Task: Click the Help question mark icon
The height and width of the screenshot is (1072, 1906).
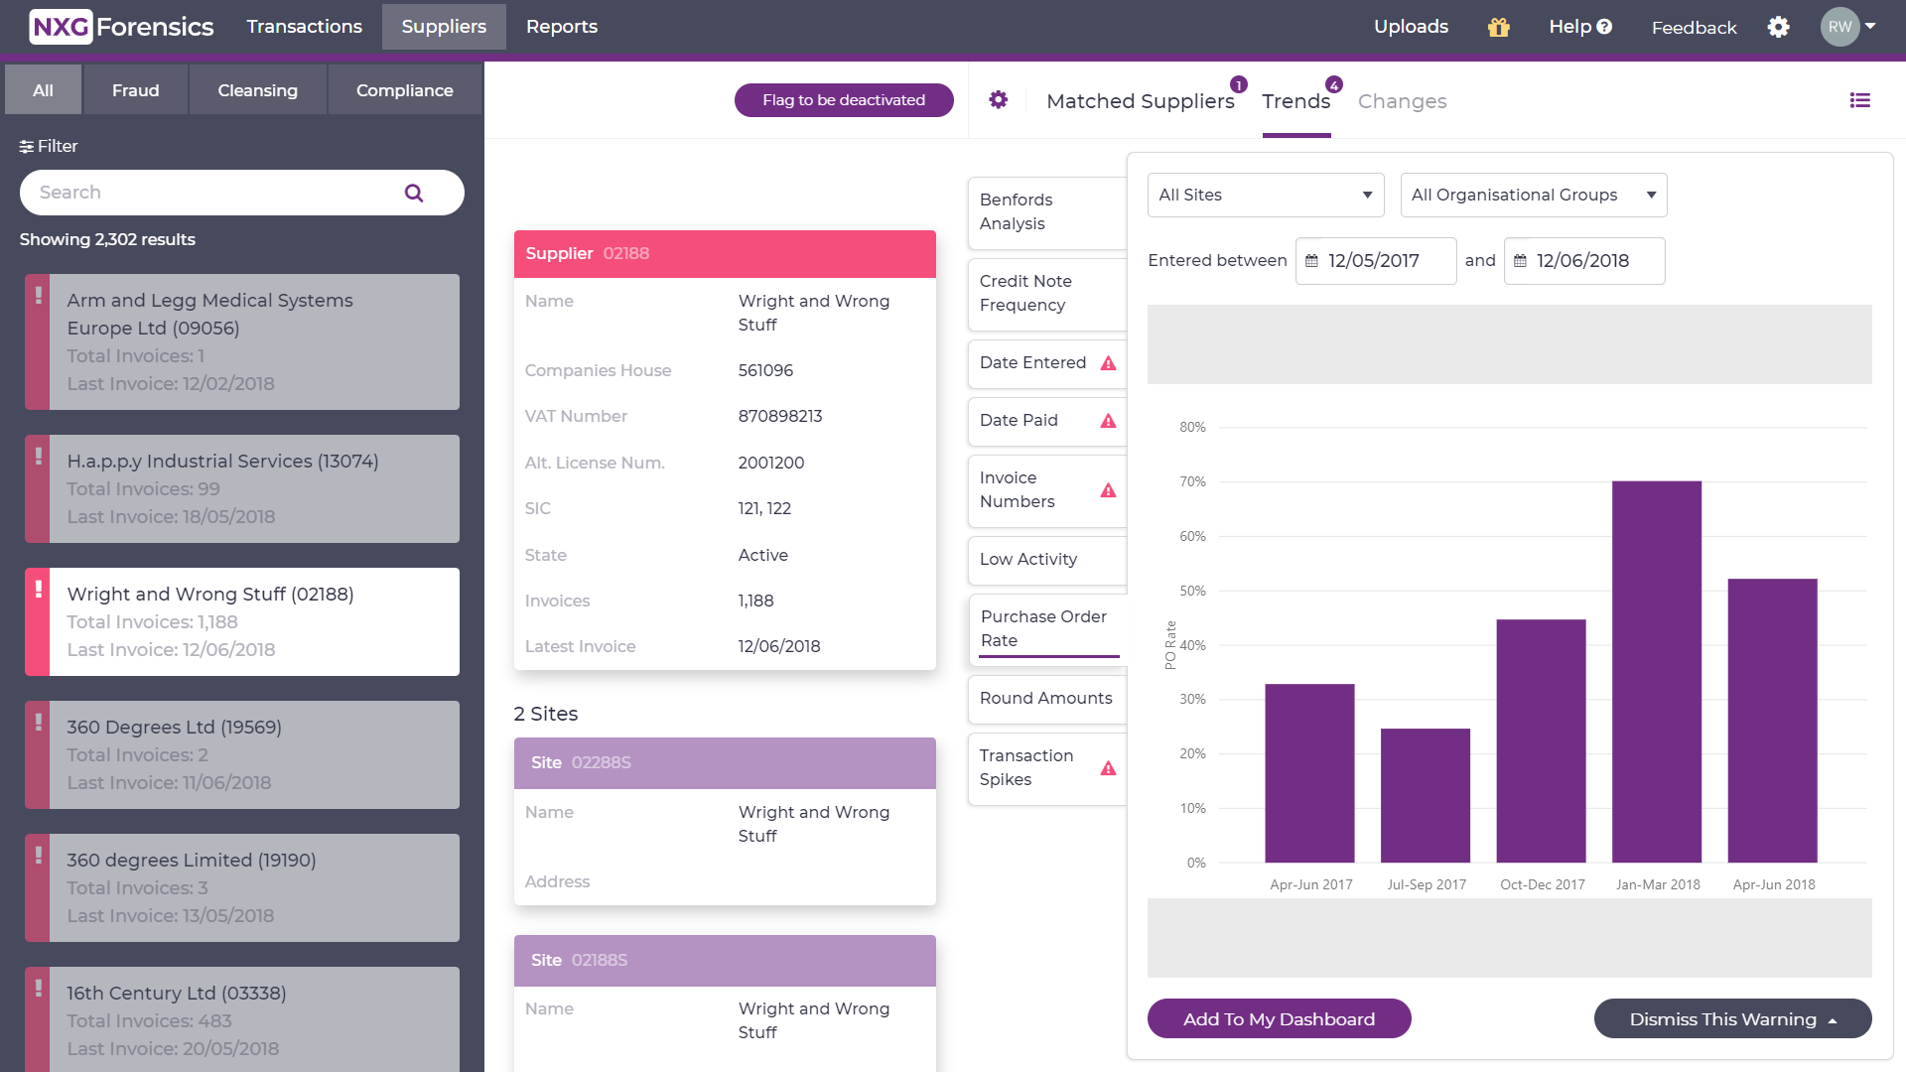Action: [x=1603, y=27]
